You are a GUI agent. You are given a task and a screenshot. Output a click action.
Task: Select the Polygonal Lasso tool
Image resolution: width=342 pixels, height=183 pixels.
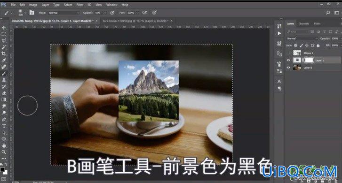click(4, 41)
